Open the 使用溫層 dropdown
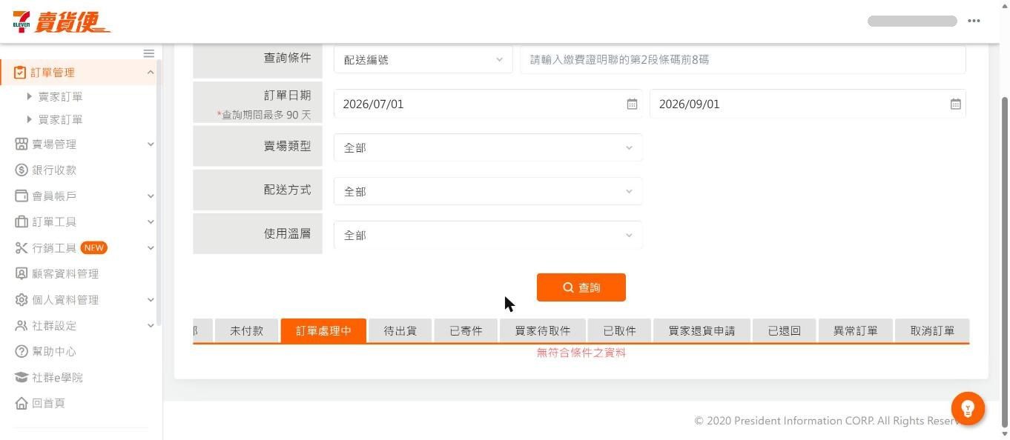This screenshot has width=1010, height=440. pos(488,235)
